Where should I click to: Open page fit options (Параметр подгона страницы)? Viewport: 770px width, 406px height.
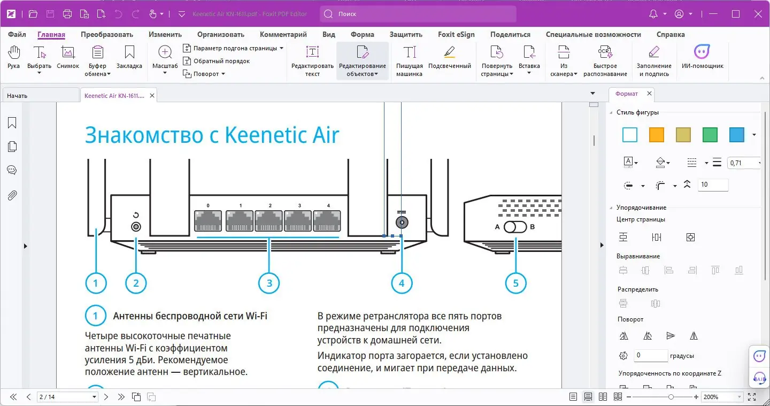click(233, 48)
